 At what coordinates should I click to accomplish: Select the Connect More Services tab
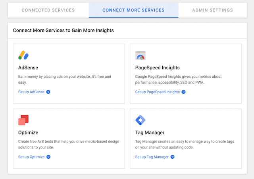pos(133,10)
